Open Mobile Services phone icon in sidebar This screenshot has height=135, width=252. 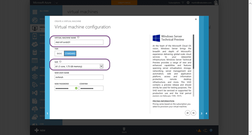tap(35, 36)
